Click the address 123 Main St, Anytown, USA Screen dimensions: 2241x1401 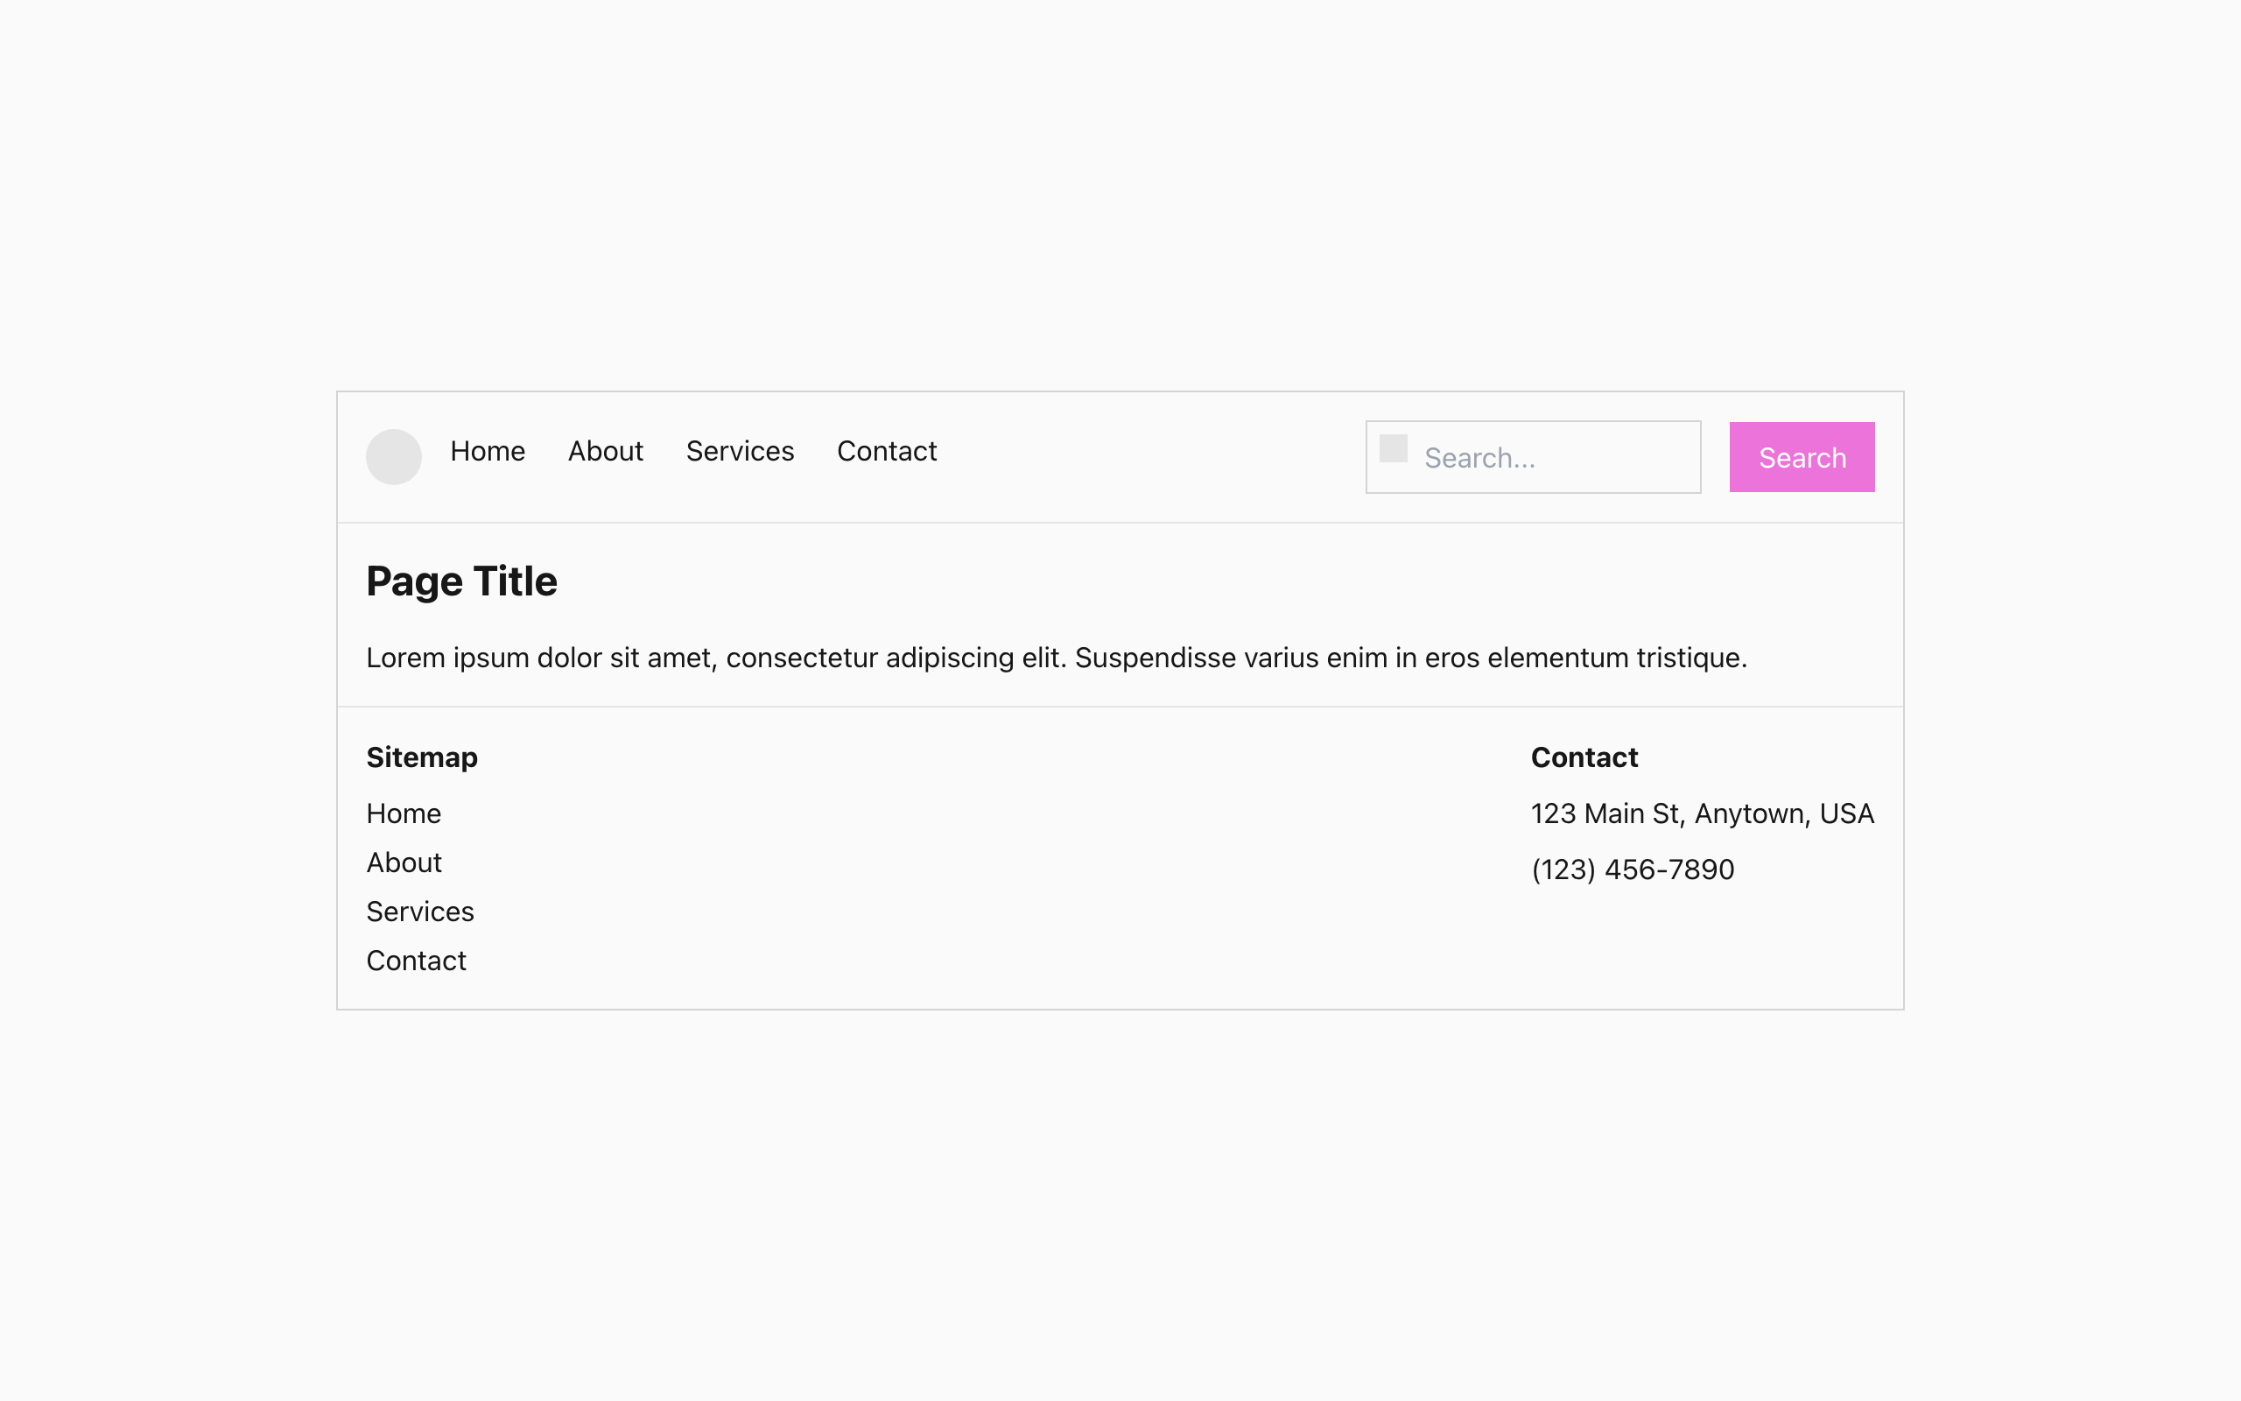point(1702,813)
